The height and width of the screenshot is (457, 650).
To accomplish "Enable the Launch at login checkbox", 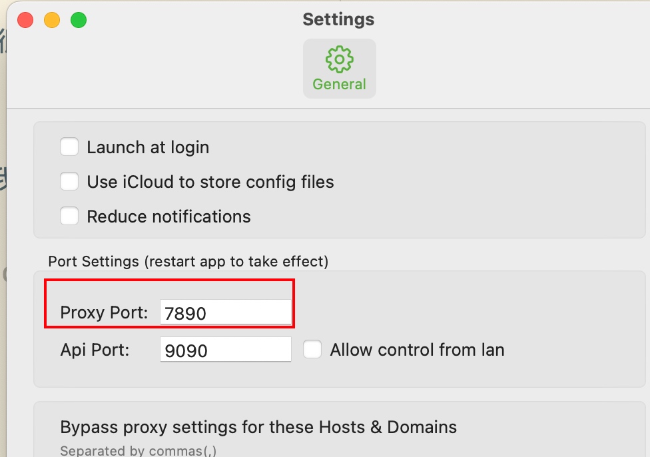I will pyautogui.click(x=69, y=147).
